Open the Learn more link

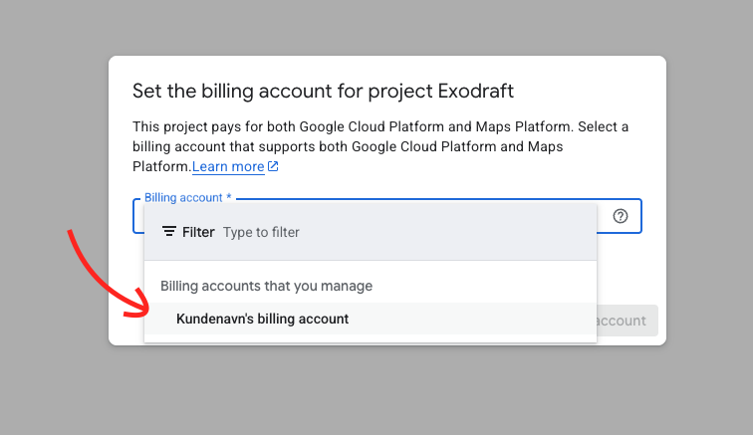point(228,166)
